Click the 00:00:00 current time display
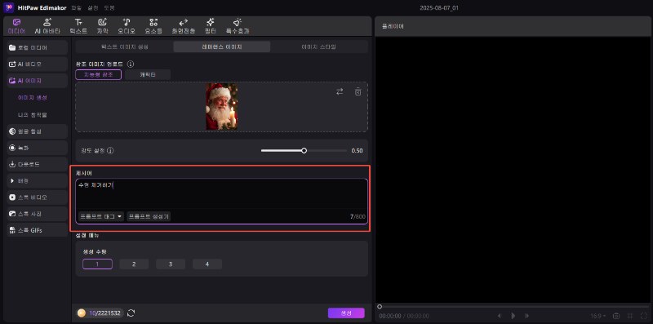This screenshot has height=324, width=653. (x=390, y=316)
